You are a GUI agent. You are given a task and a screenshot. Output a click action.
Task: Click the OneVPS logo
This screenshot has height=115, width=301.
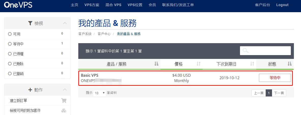18,5
